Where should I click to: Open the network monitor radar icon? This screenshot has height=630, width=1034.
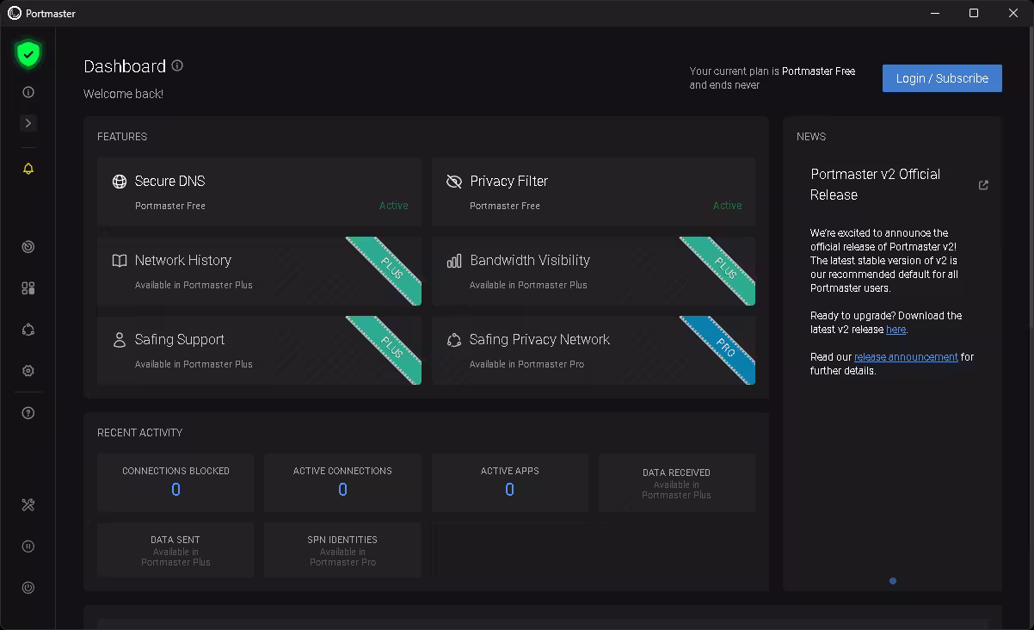point(28,247)
